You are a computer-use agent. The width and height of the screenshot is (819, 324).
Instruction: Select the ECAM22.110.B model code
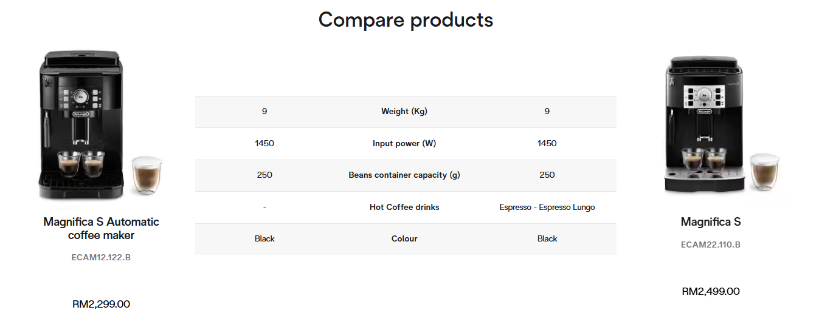(711, 245)
